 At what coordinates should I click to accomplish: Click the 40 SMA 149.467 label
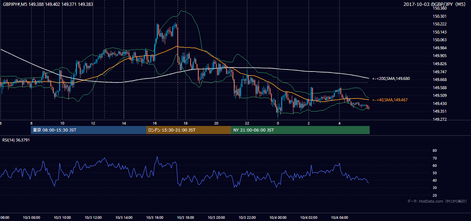(x=390, y=100)
